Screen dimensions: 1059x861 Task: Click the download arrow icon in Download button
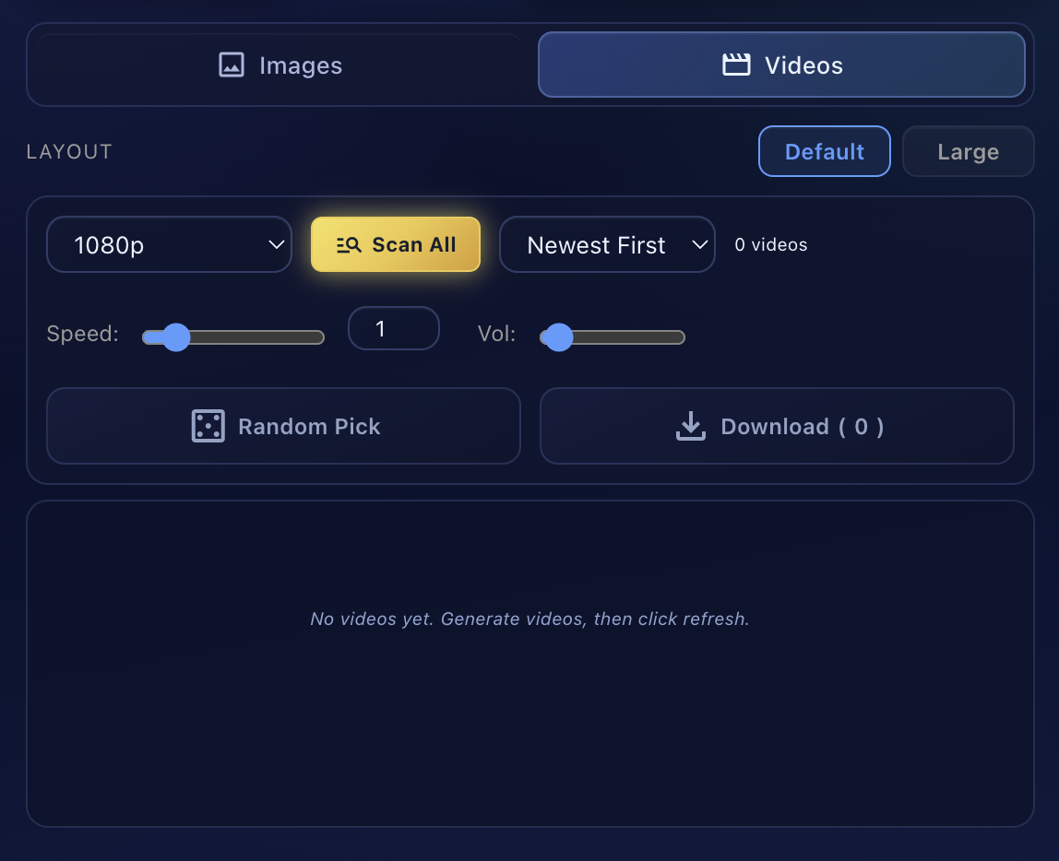pos(690,426)
